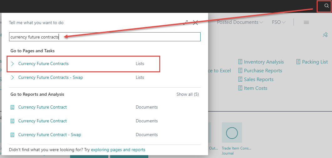Open the Purchase Reports link

[263, 71]
